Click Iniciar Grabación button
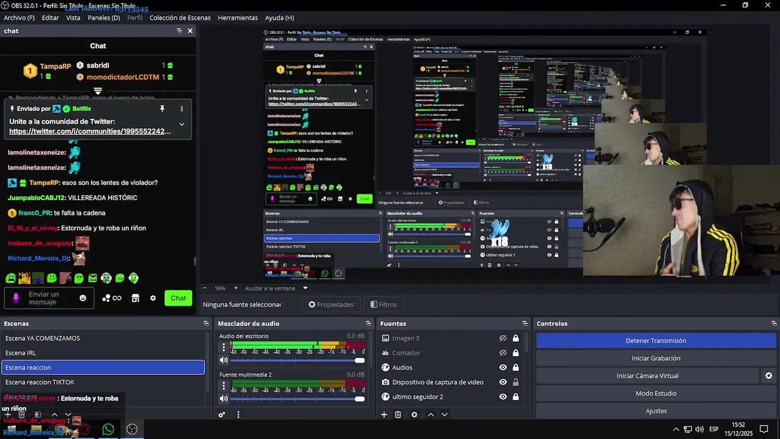This screenshot has width=780, height=439. (x=656, y=359)
